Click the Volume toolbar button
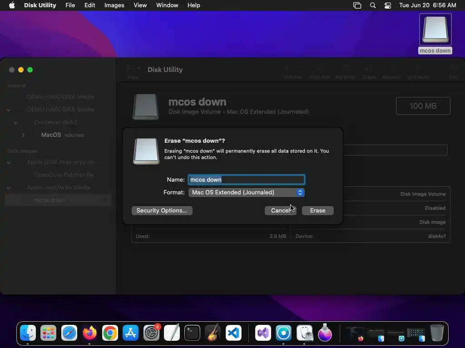Screen dimensions: 465x348 292,71
